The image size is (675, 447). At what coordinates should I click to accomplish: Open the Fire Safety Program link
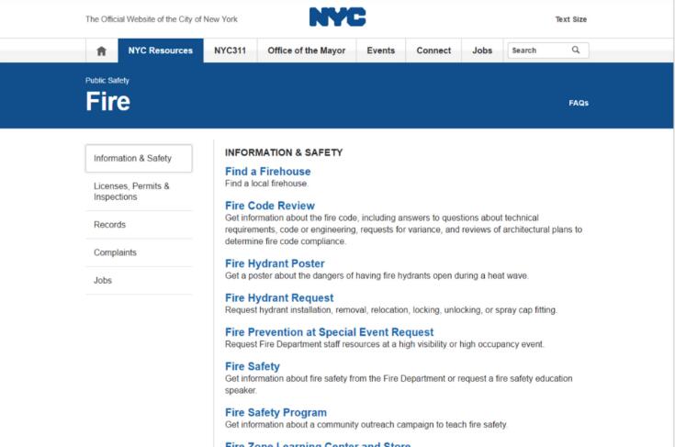click(x=276, y=412)
